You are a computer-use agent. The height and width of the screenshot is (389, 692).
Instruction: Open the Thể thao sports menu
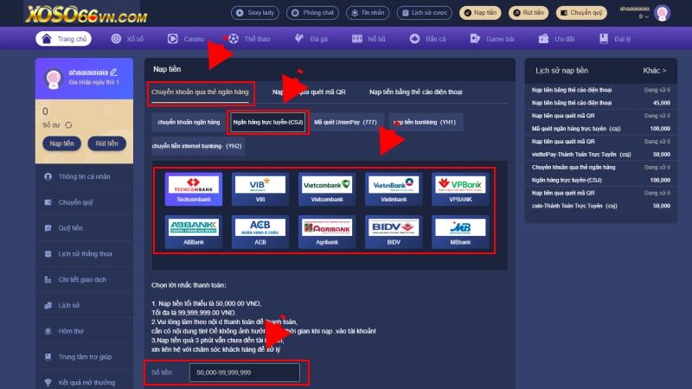pyautogui.click(x=249, y=39)
